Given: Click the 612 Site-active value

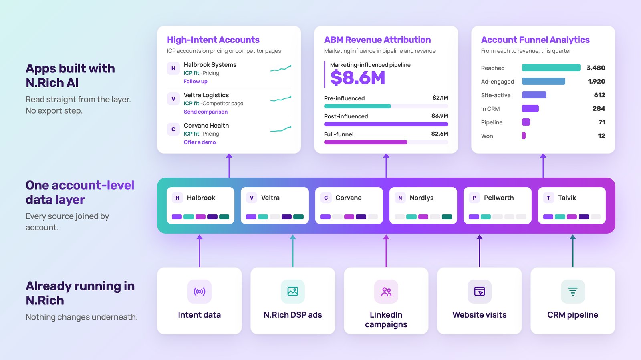Looking at the screenshot, I should click(600, 95).
